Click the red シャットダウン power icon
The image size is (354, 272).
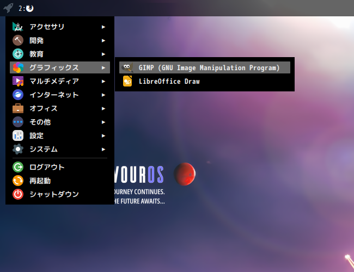click(18, 194)
